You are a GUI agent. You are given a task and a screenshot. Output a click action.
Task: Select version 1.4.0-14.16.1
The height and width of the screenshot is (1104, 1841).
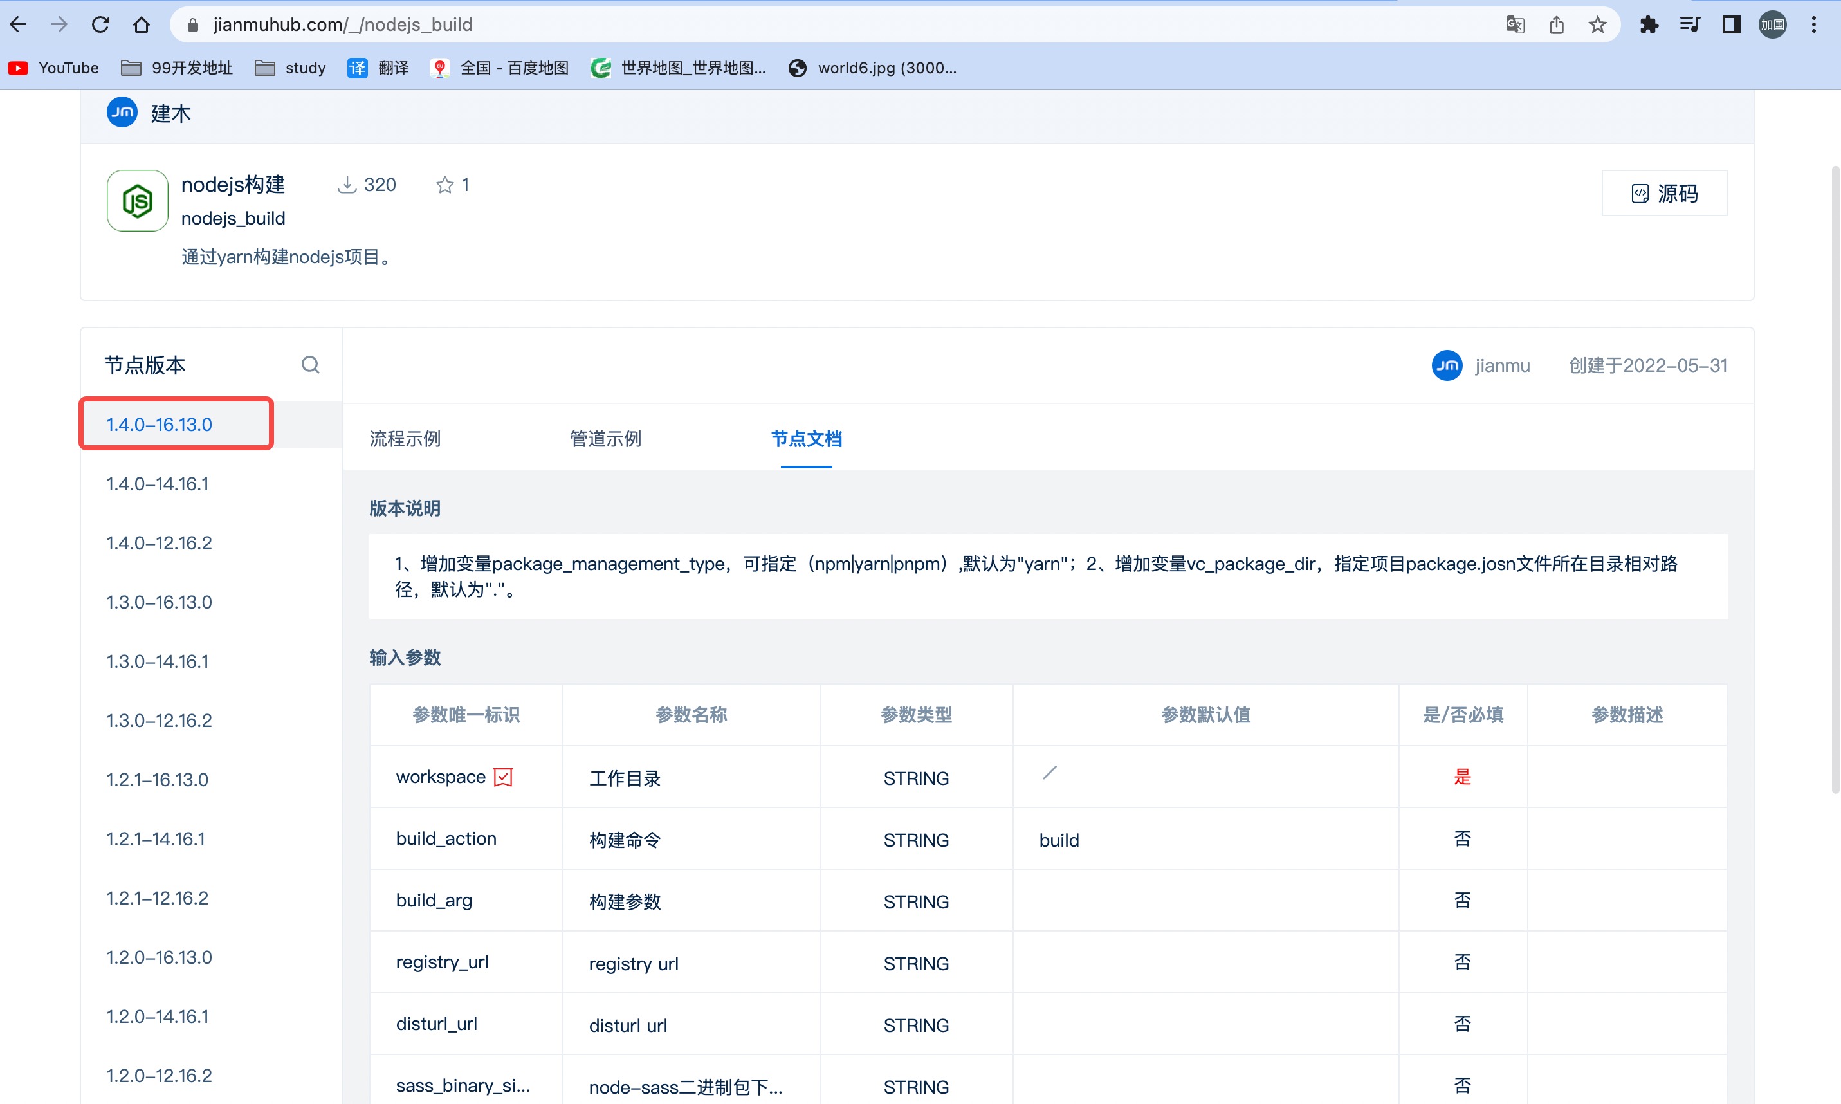click(x=158, y=484)
